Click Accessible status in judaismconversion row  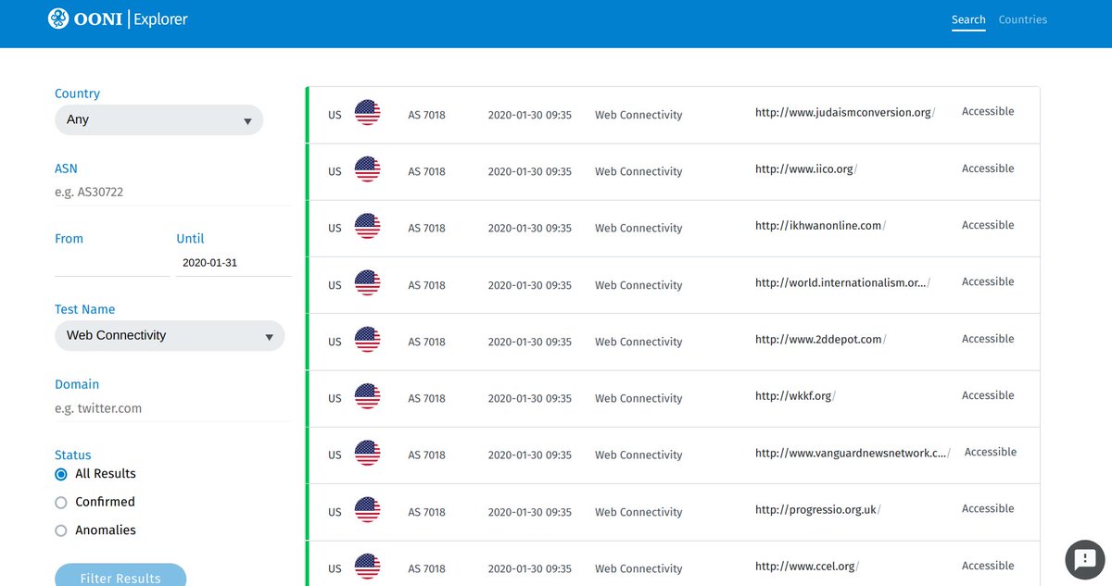(988, 111)
